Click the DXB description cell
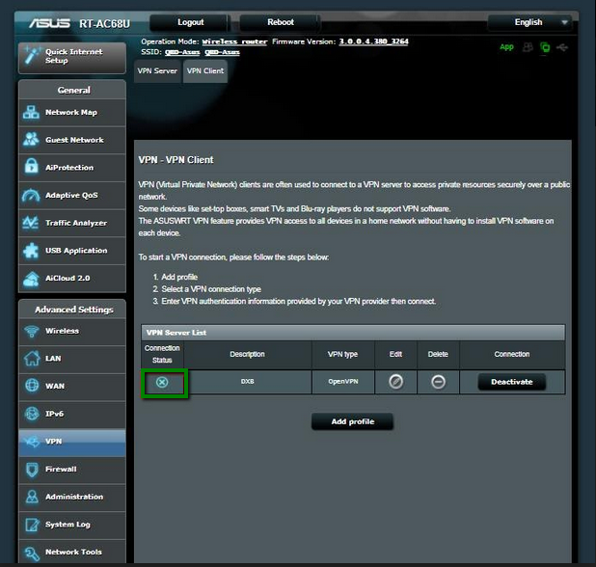The height and width of the screenshot is (567, 596). pyautogui.click(x=248, y=382)
